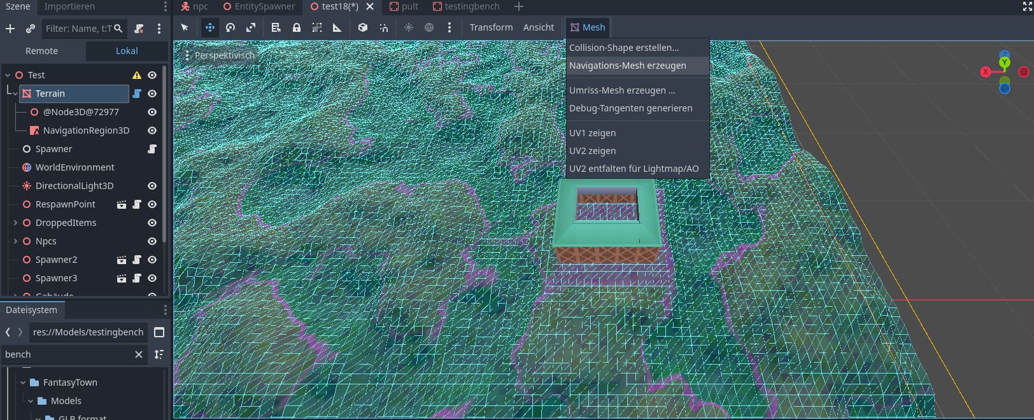1034x420 pixels.
Task: Add a new node with plus button
Action: (10, 29)
